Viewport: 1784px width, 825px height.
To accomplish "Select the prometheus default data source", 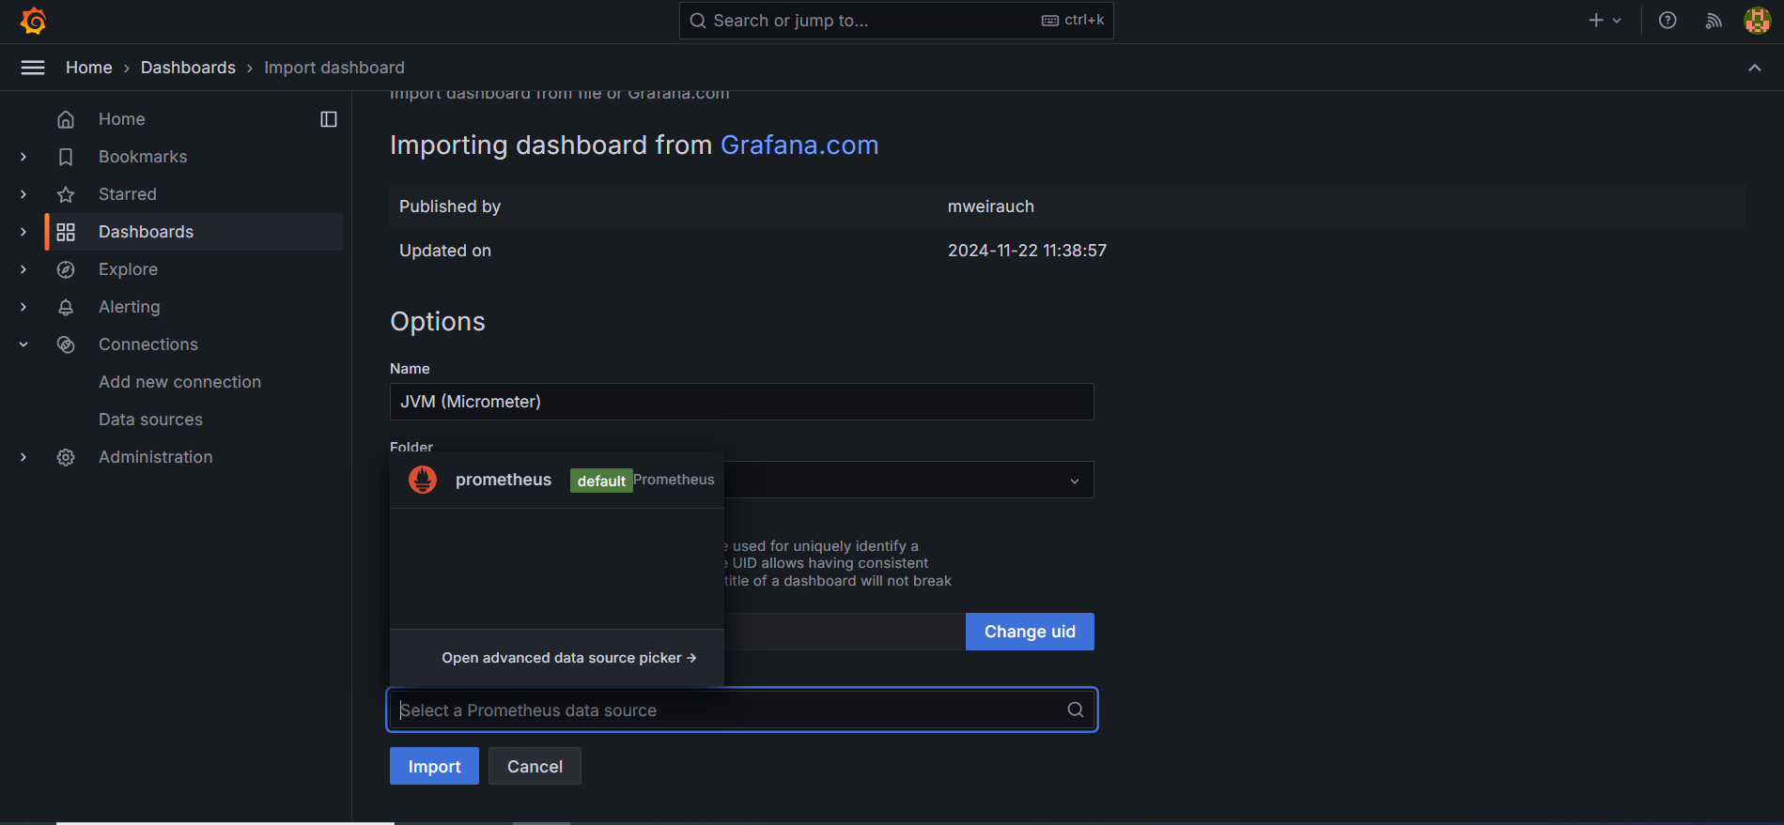I will [x=557, y=480].
